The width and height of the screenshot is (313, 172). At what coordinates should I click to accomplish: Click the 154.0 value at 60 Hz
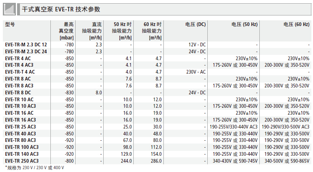coord(155,154)
